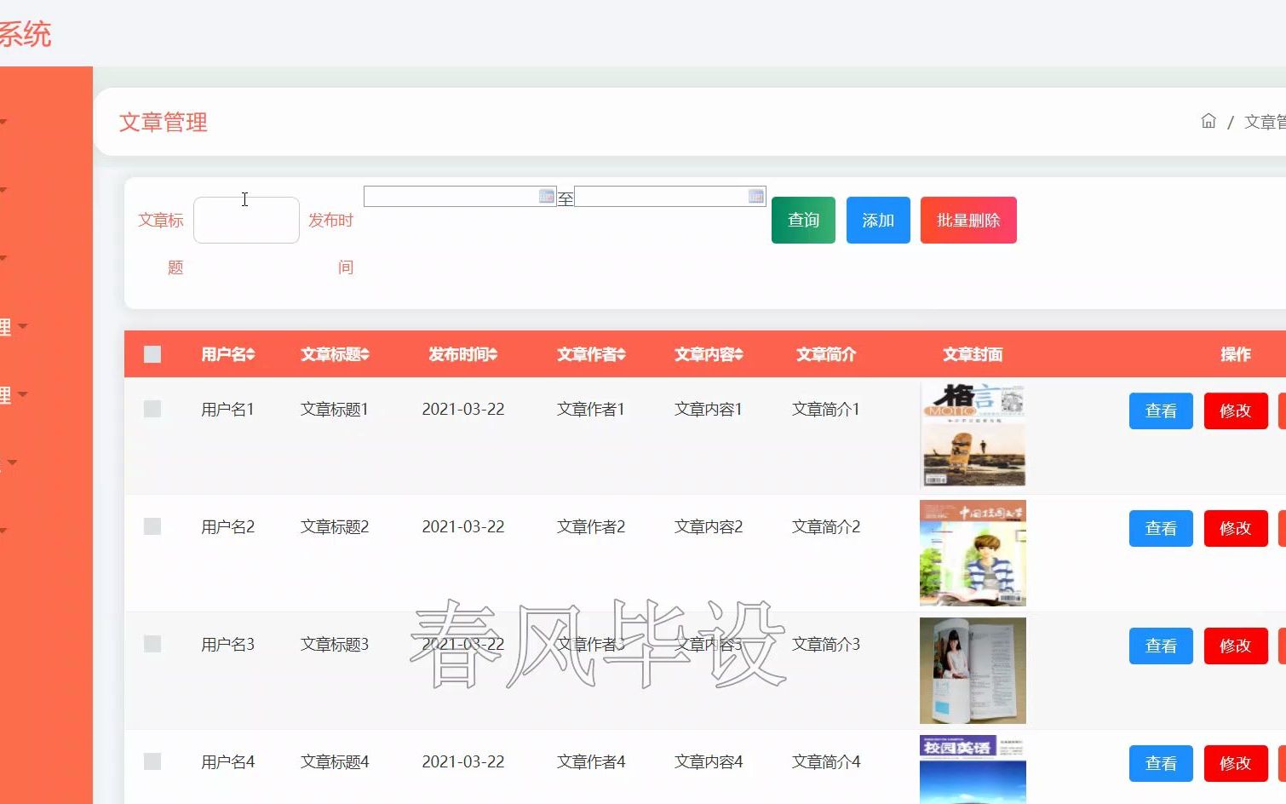Check the row for 用户名3
Image resolution: width=1286 pixels, height=804 pixels.
click(x=152, y=644)
